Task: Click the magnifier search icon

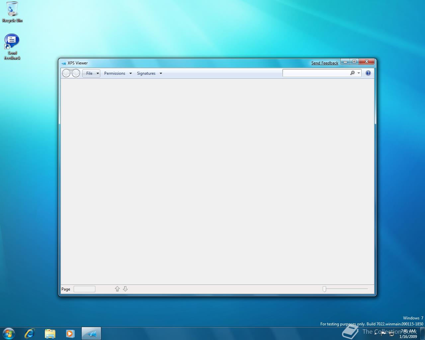Action: 352,73
